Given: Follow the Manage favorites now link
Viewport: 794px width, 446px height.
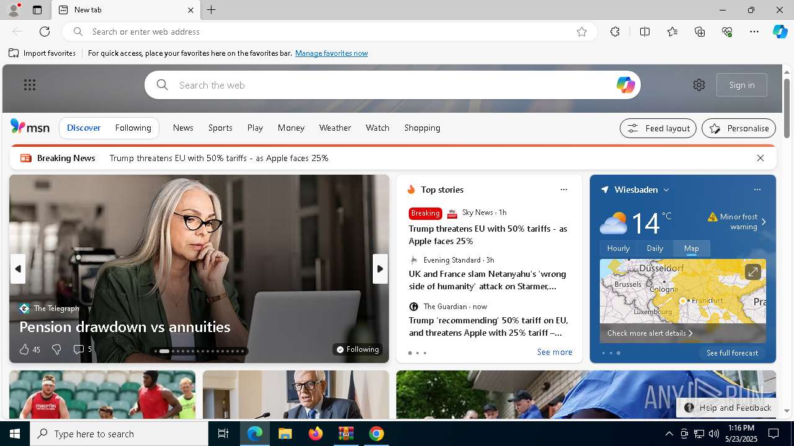Looking at the screenshot, I should tap(331, 53).
